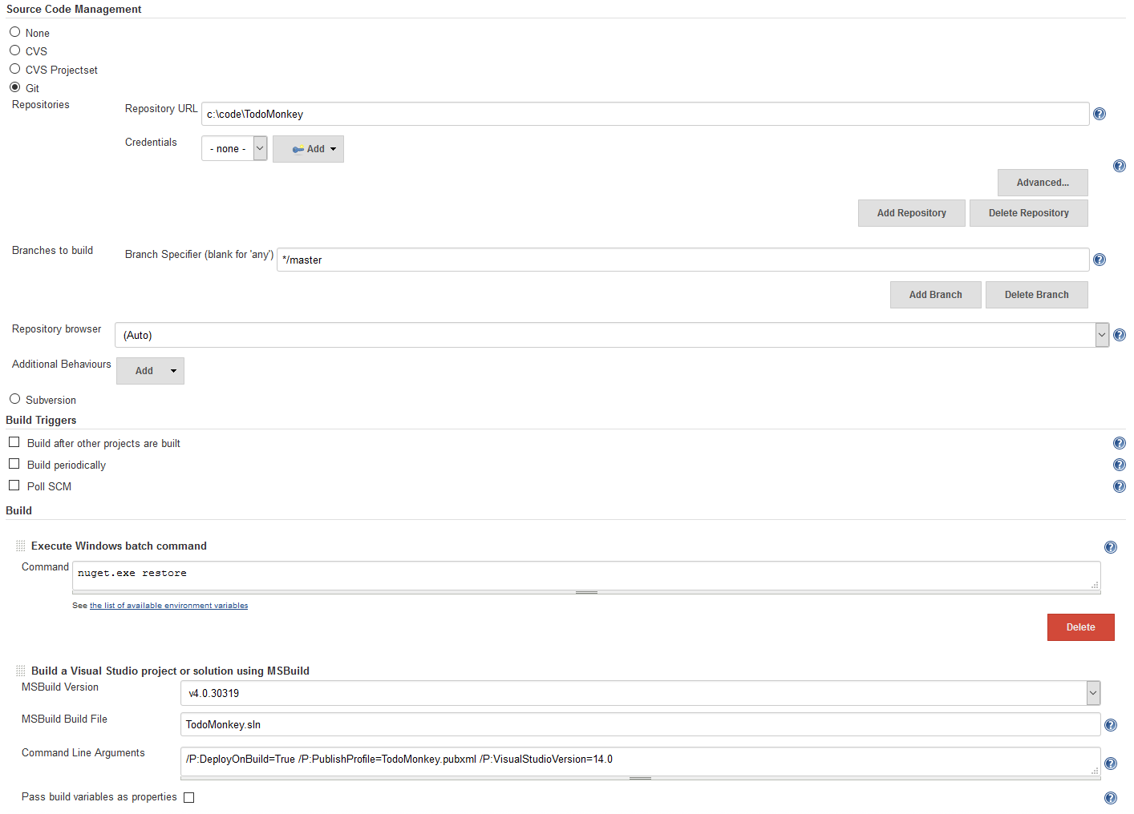Enable Build after other projects are built
1134x814 pixels.
tap(14, 442)
